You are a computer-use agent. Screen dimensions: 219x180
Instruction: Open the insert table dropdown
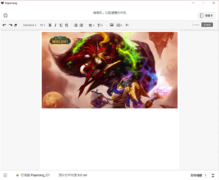coord(119,25)
